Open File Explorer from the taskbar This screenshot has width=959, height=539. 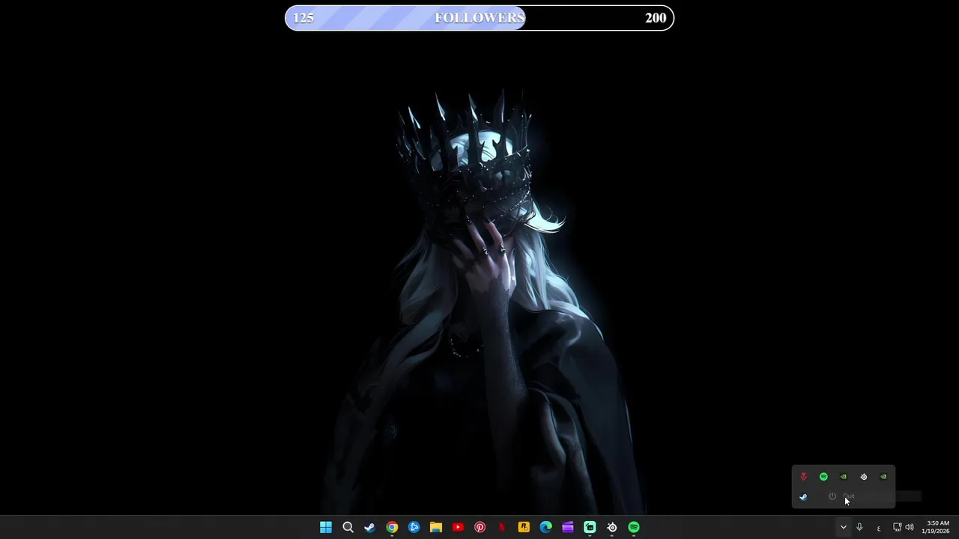point(435,527)
